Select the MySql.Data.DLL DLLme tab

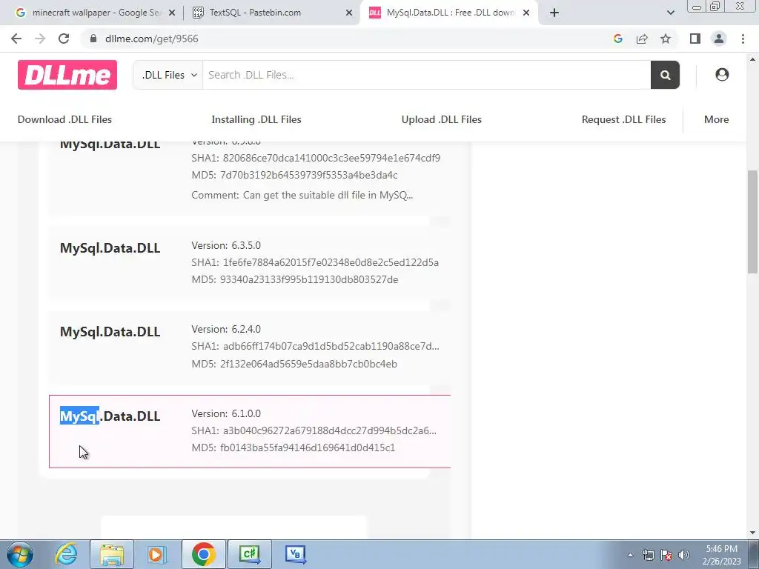(x=449, y=13)
